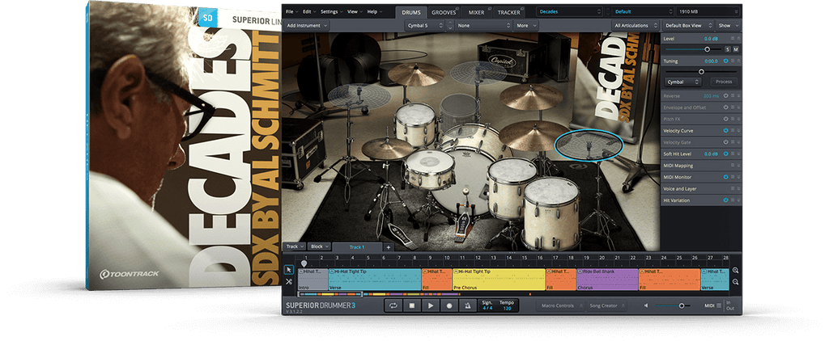Hit the record button
The width and height of the screenshot is (829, 341).
pos(449,305)
